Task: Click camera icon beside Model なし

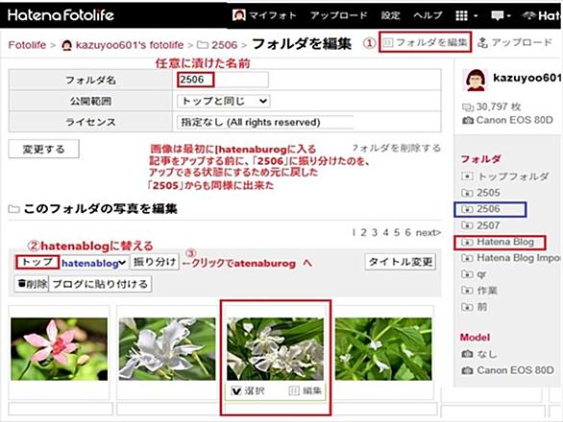Action: 467,354
